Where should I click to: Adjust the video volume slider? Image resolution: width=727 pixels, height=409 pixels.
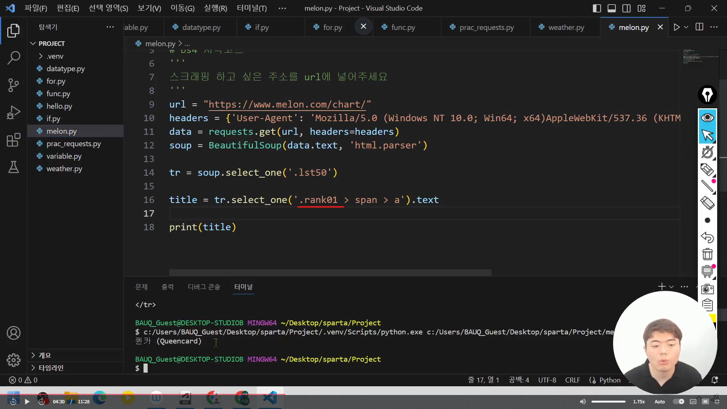coord(608,401)
